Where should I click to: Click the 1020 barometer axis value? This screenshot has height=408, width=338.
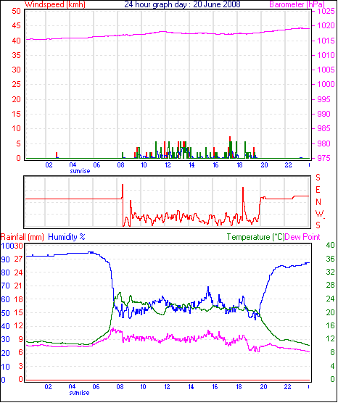pyautogui.click(x=326, y=25)
